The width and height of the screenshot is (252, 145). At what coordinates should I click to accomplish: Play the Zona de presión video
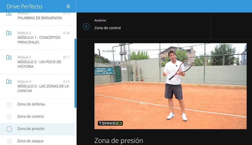pyautogui.click(x=170, y=86)
